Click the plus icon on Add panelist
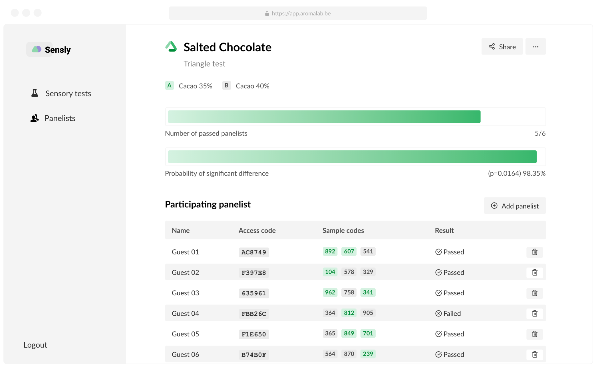 click(494, 205)
